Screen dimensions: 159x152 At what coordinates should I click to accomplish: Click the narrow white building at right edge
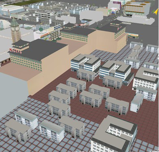137,103
